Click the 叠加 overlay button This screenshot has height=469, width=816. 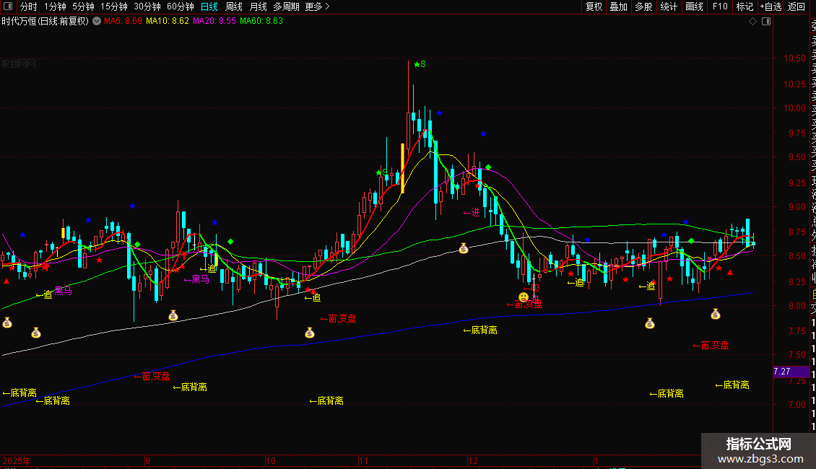(619, 6)
